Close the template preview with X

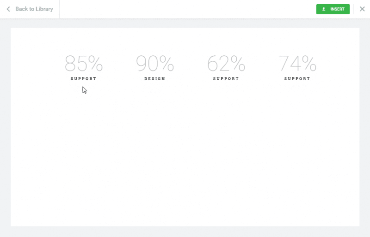pos(362,9)
